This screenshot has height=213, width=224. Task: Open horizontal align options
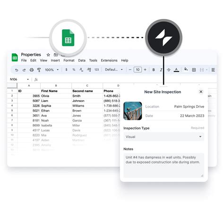point(213,70)
